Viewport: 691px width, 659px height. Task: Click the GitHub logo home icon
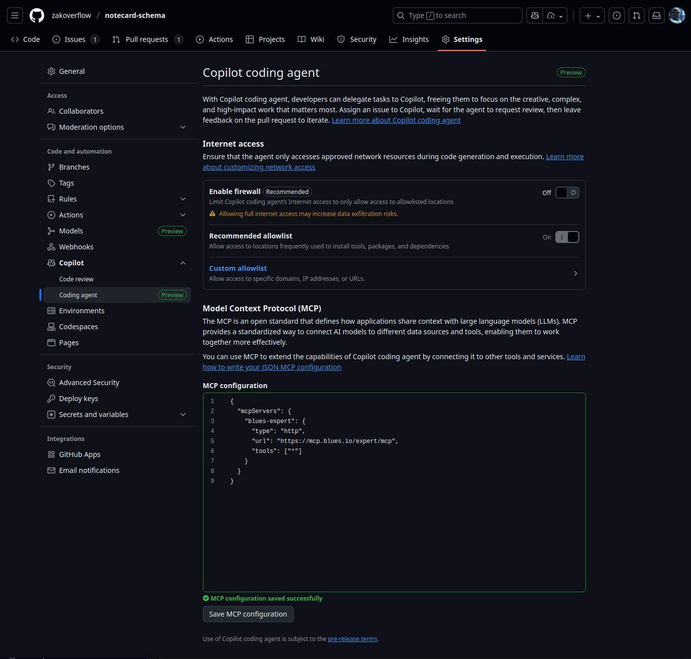pyautogui.click(x=37, y=15)
